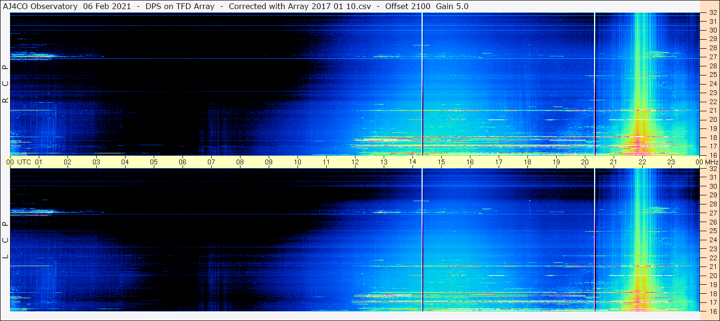Click the AJ4CO Observatory title text
The height and width of the screenshot is (321, 720).
click(40, 6)
